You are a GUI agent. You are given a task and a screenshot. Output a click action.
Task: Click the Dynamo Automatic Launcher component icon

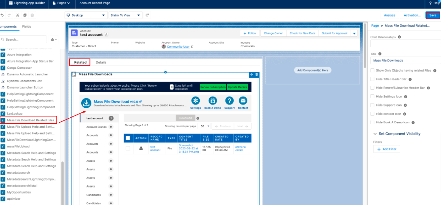pyautogui.click(x=3, y=74)
